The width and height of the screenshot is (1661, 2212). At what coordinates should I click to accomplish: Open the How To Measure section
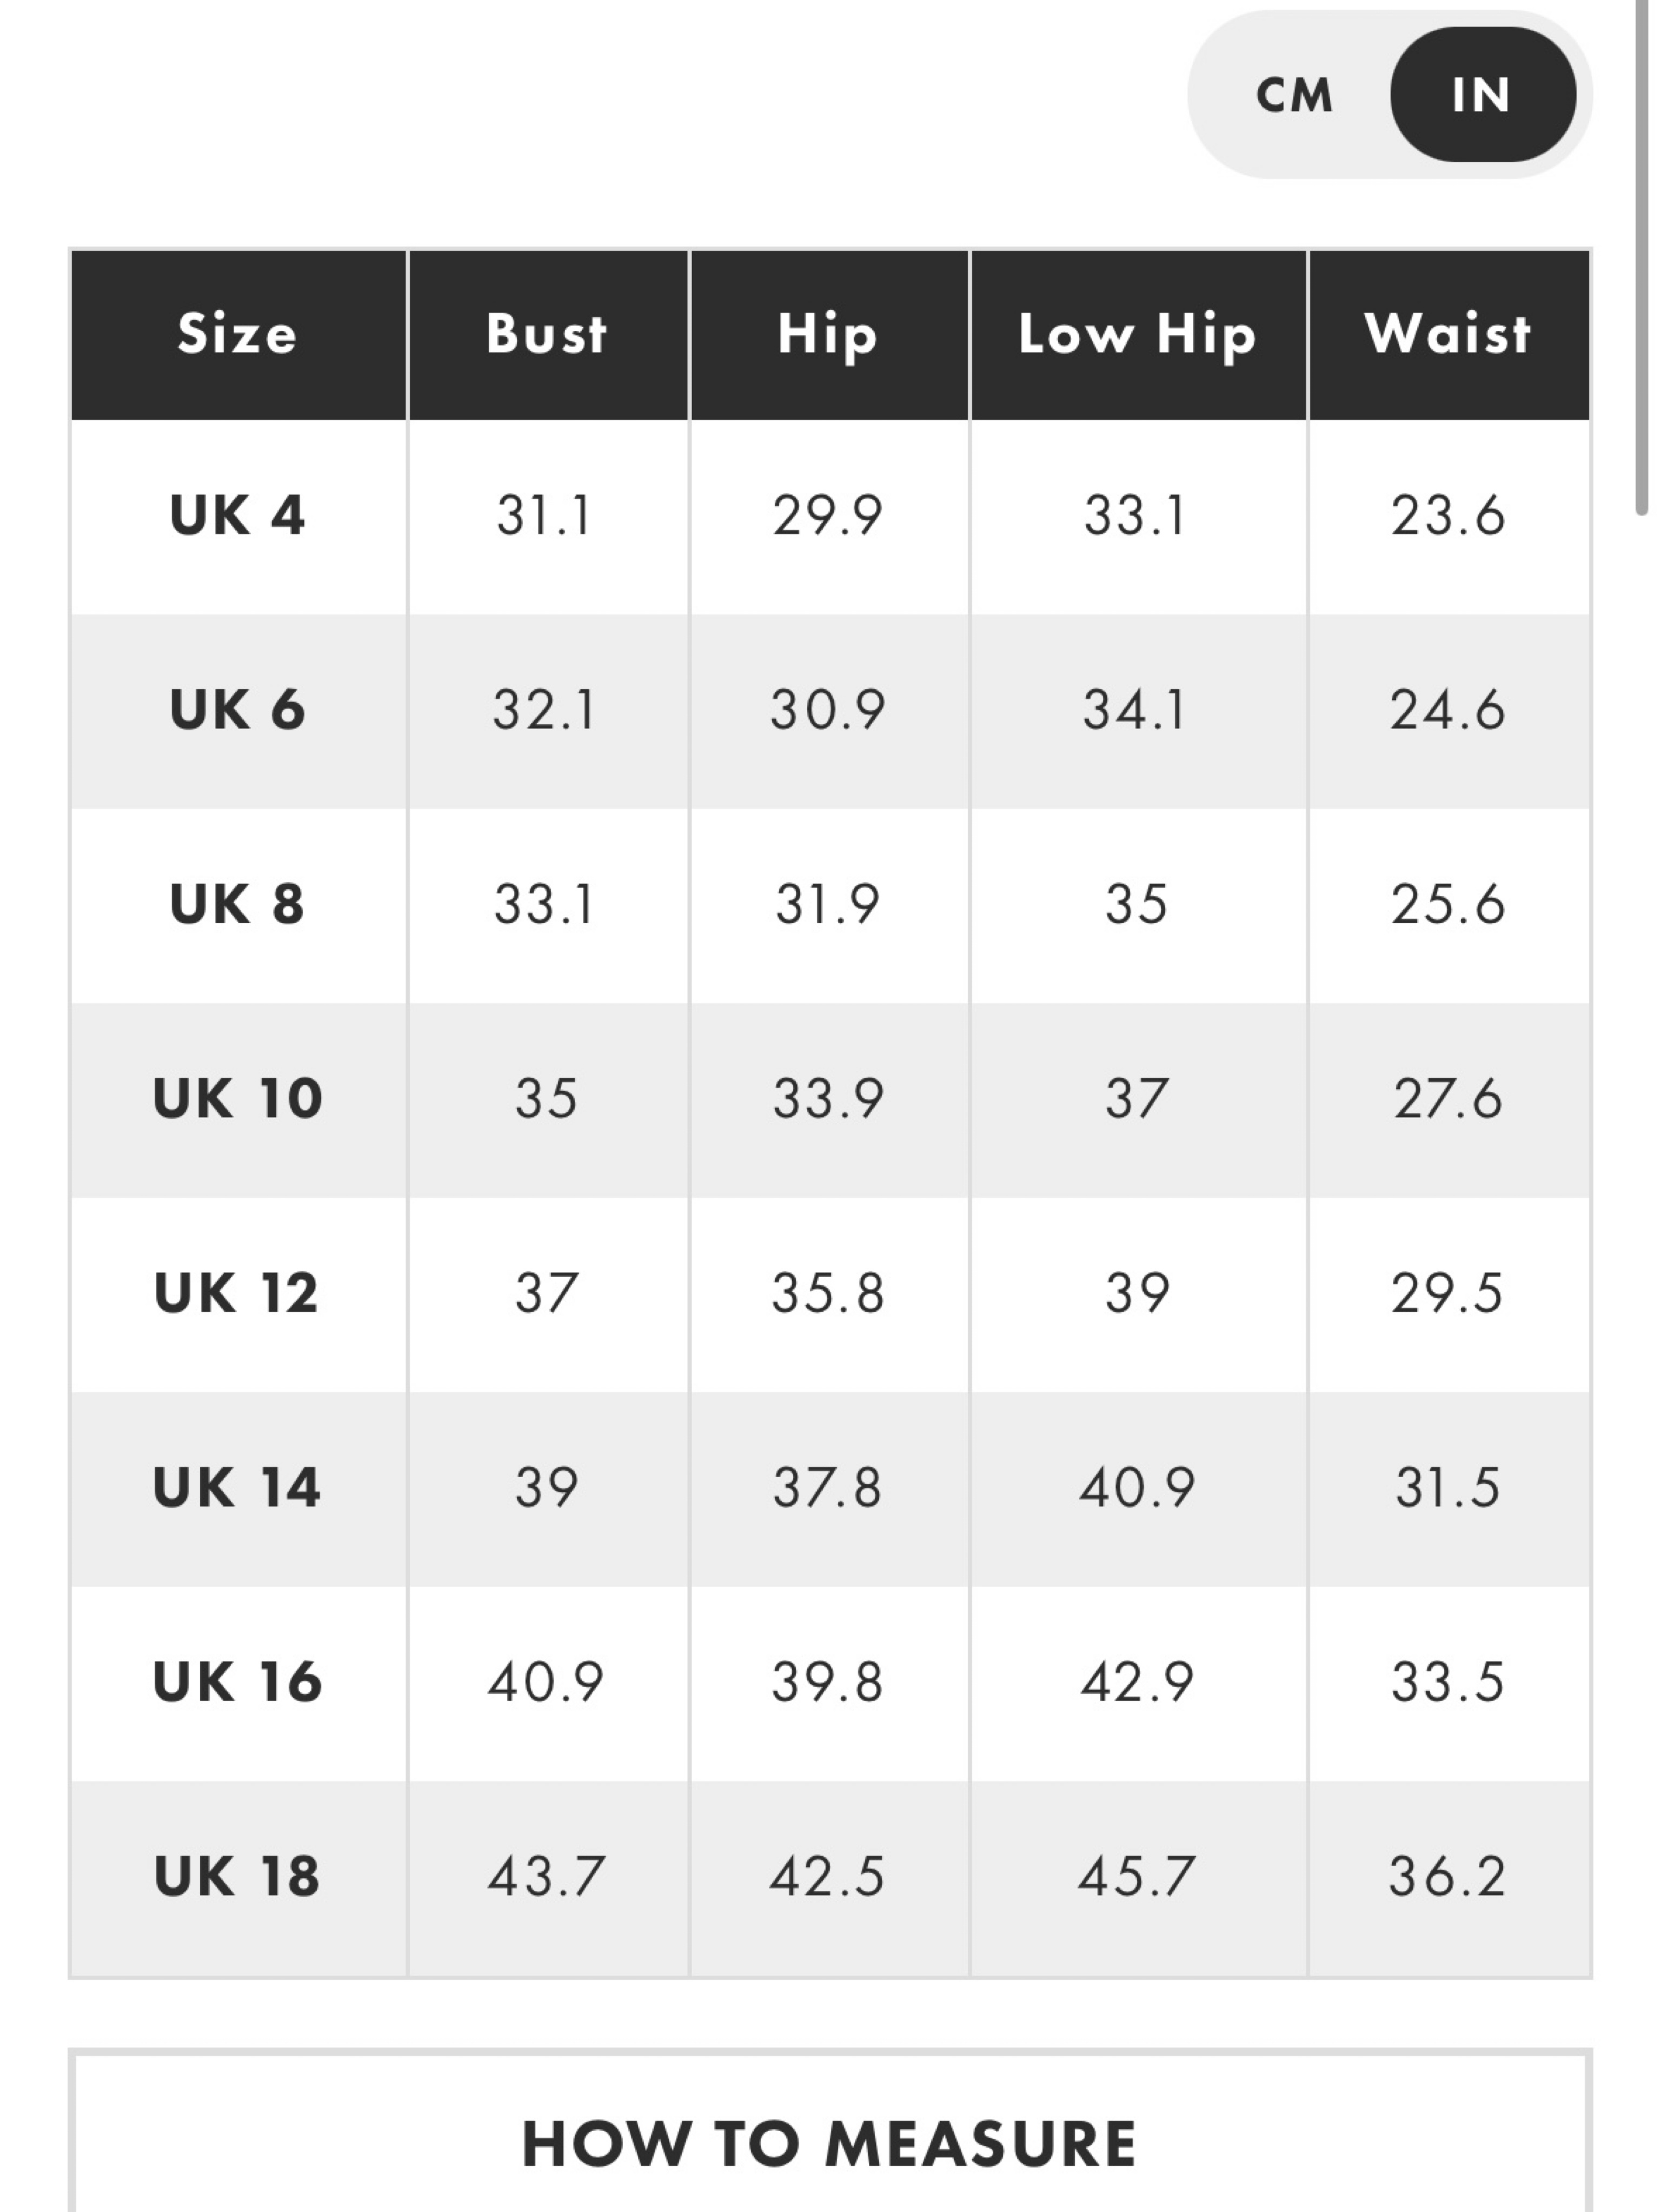coord(830,2144)
